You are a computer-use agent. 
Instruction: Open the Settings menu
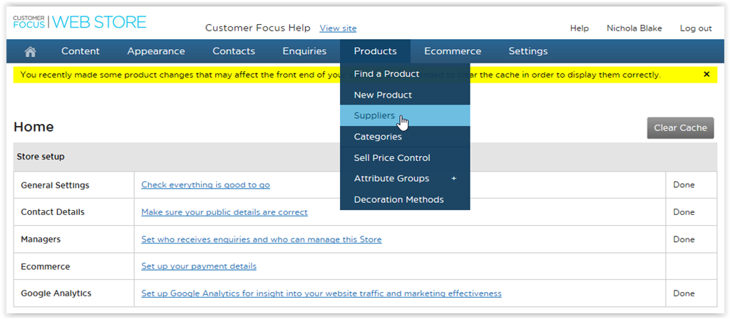click(x=528, y=51)
